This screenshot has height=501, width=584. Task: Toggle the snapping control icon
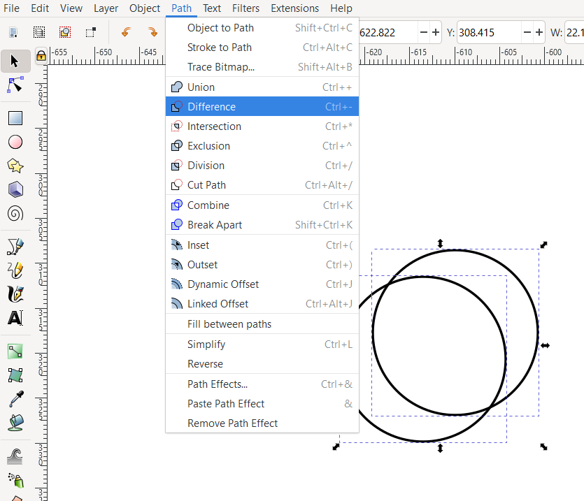(64, 31)
